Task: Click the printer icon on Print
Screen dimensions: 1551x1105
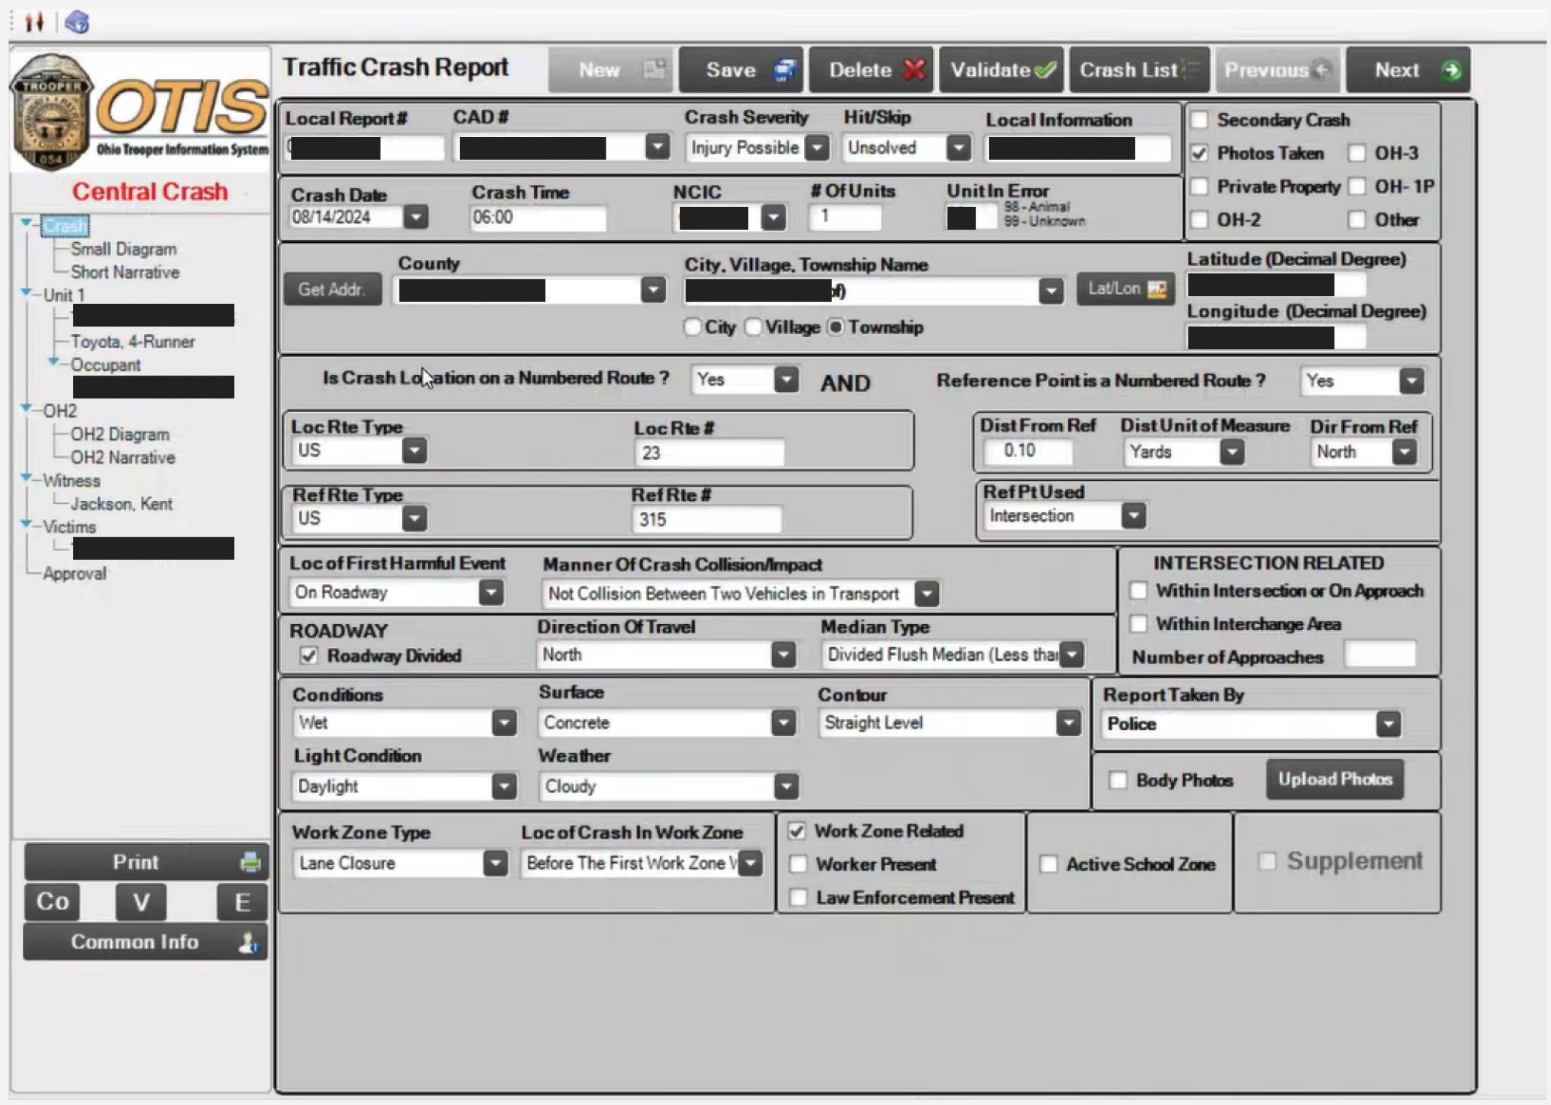Action: [x=249, y=861]
